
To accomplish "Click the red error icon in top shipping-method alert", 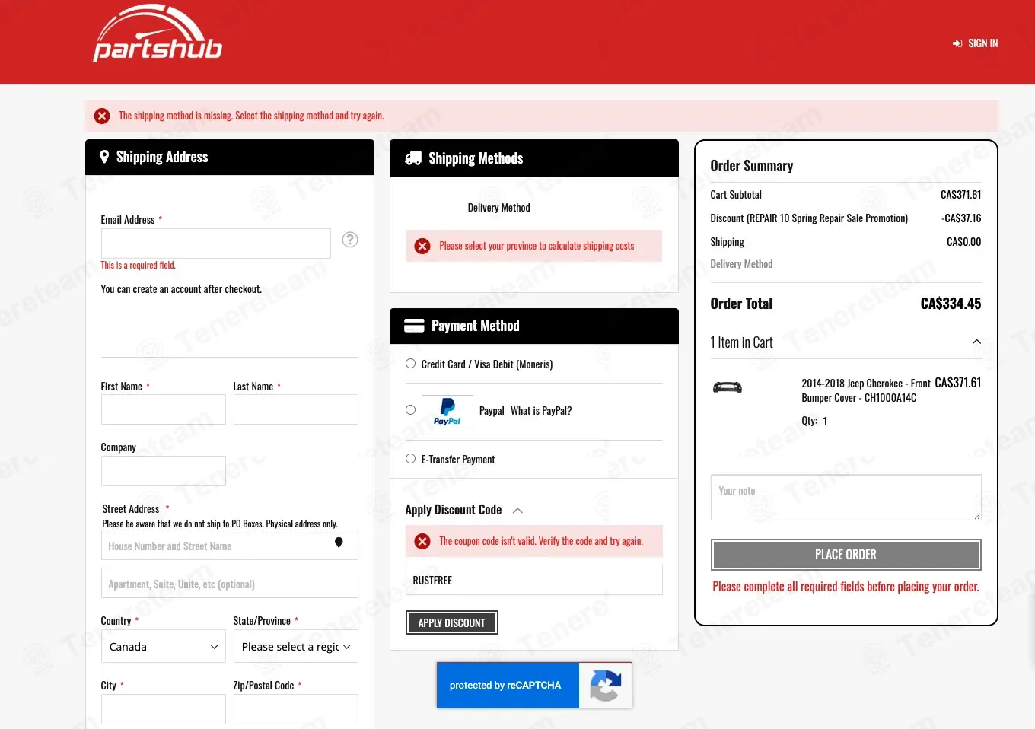I will pyautogui.click(x=102, y=116).
